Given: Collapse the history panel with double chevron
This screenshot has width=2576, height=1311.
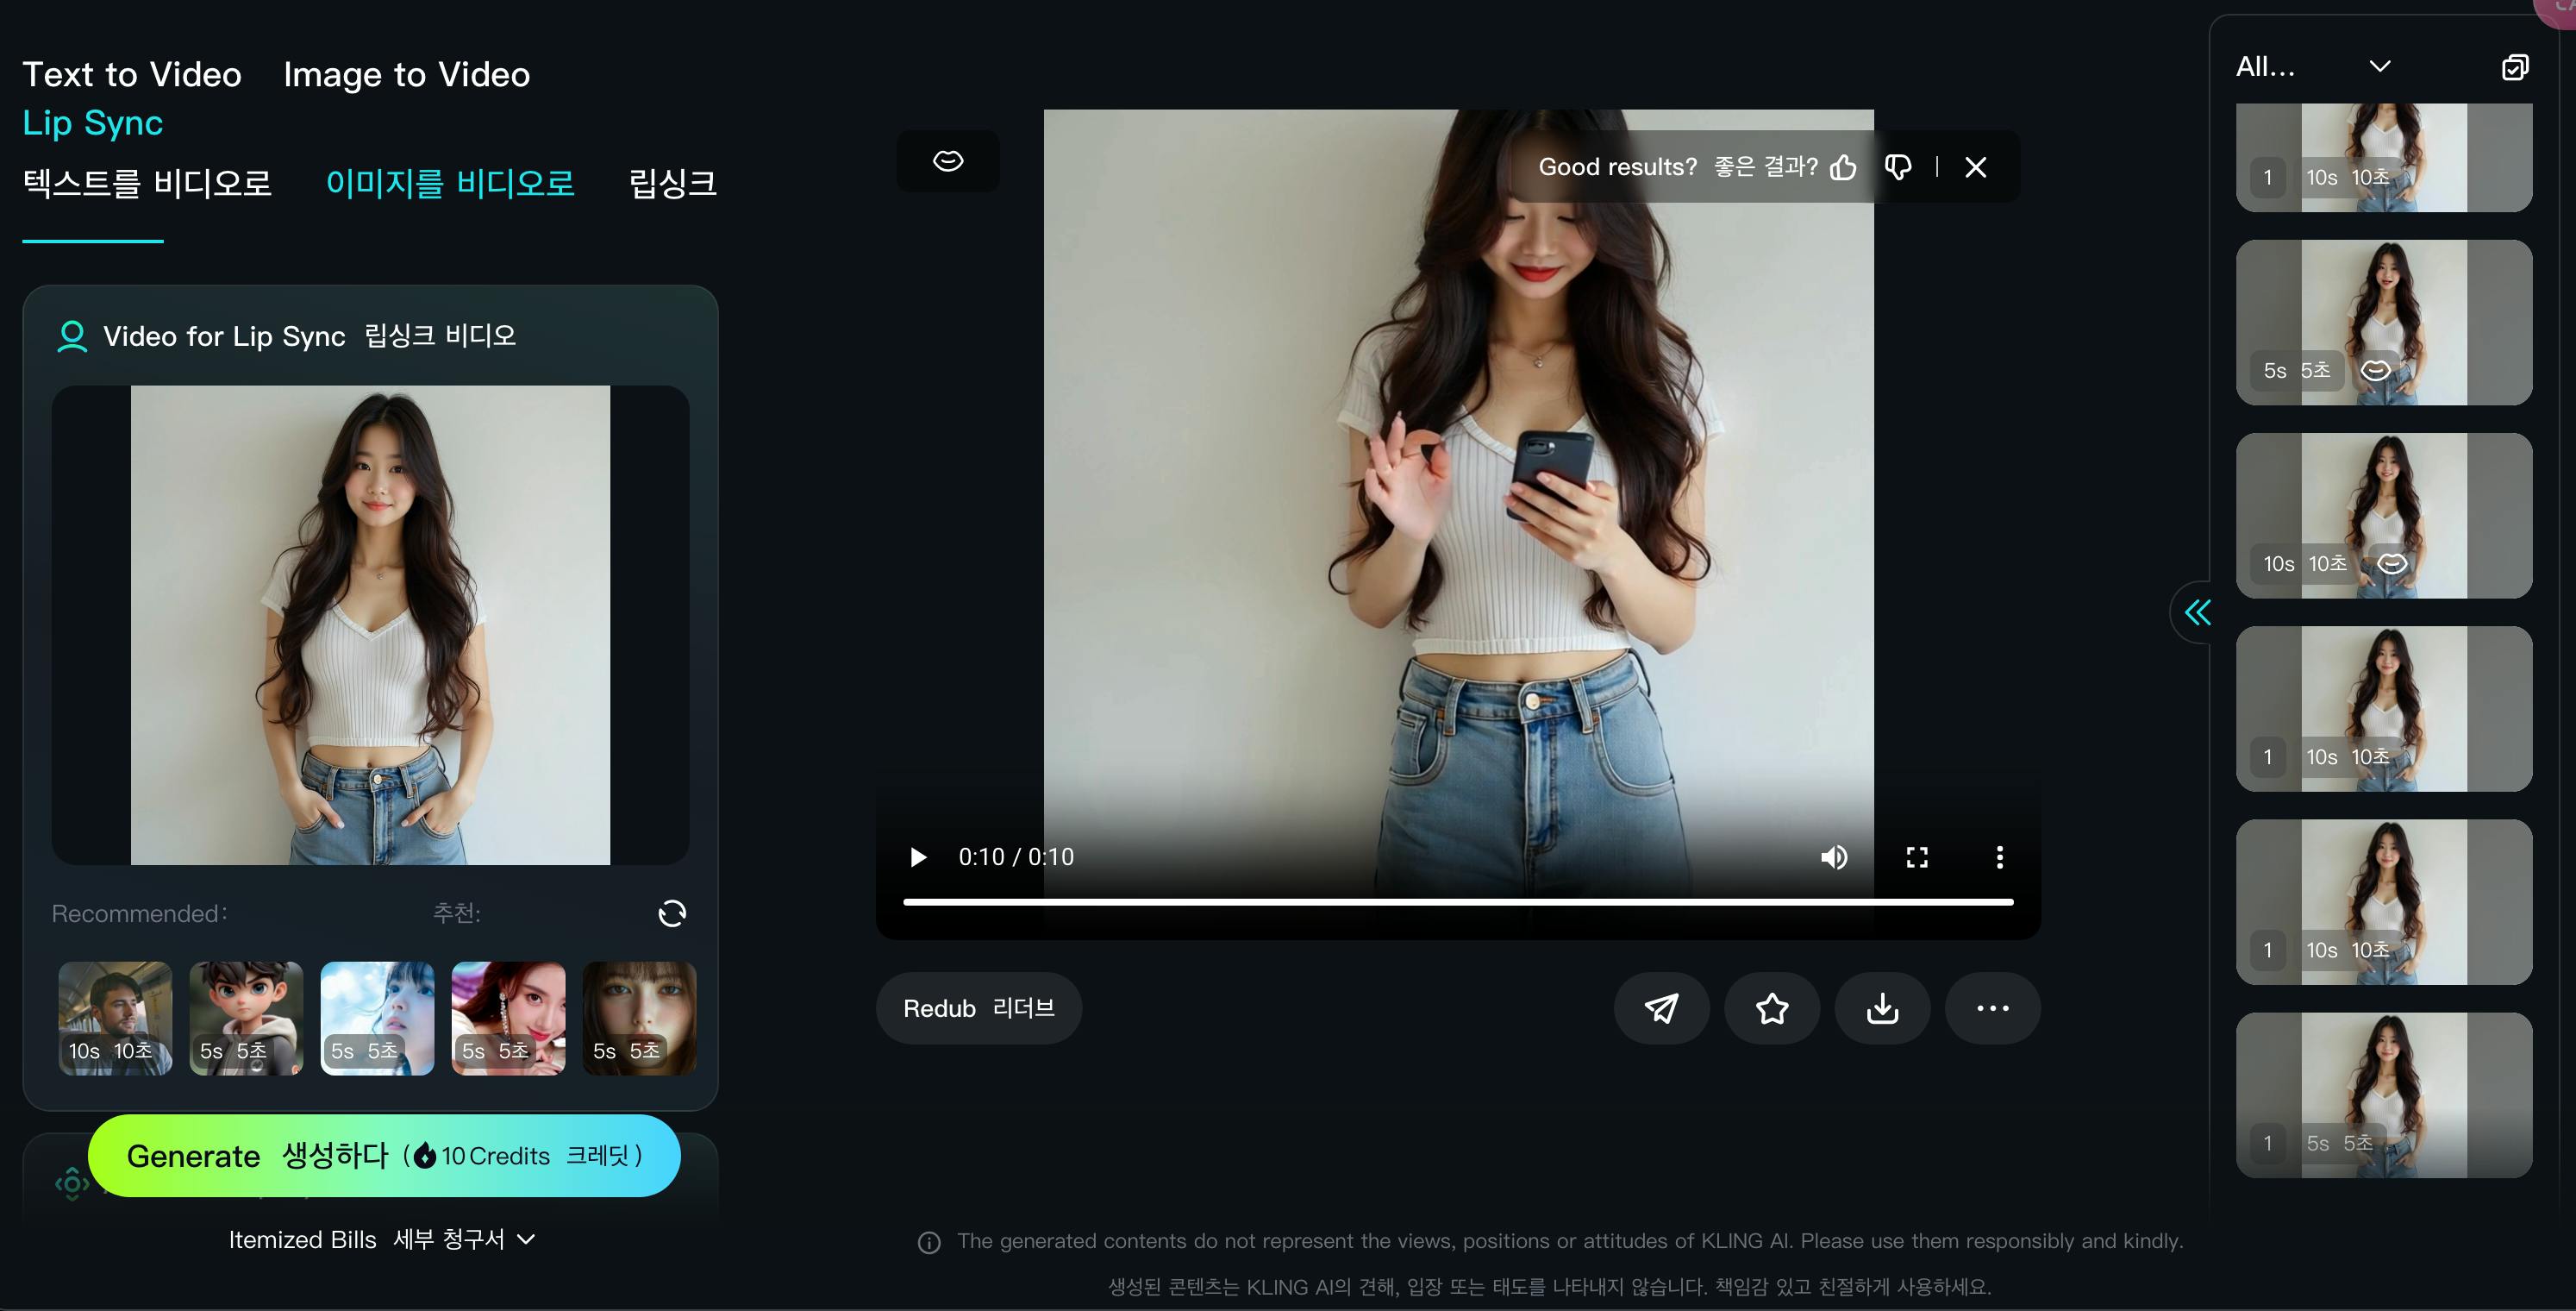Looking at the screenshot, I should 2197,612.
